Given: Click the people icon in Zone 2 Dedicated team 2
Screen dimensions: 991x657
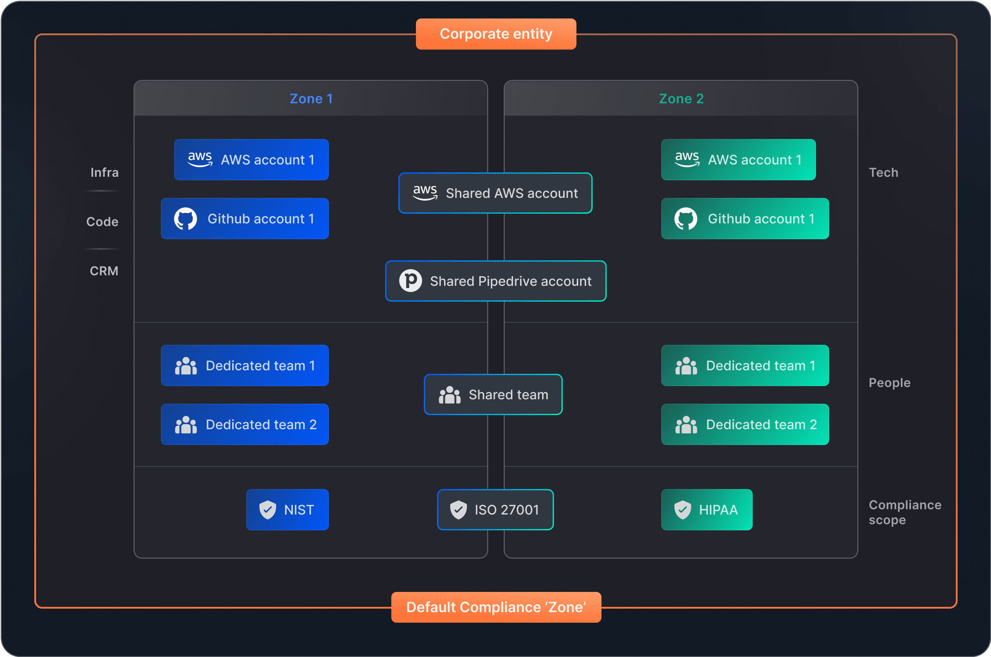Looking at the screenshot, I should click(x=686, y=424).
